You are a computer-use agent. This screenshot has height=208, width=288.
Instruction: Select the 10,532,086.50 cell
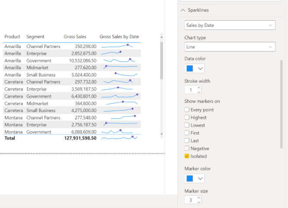pyautogui.click(x=83, y=61)
